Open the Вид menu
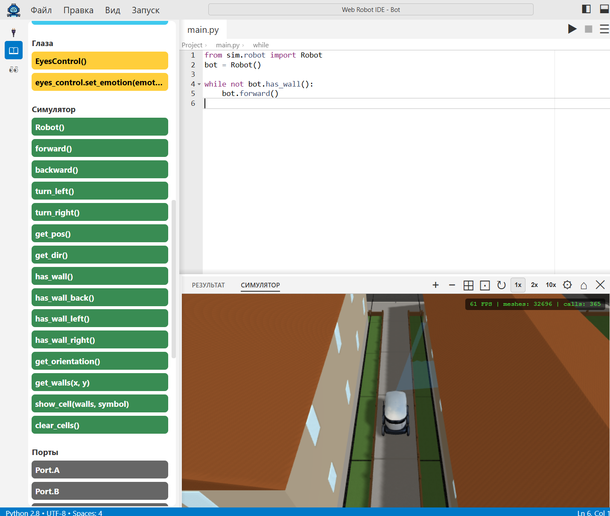Viewport: 610px width, 516px height. click(113, 10)
